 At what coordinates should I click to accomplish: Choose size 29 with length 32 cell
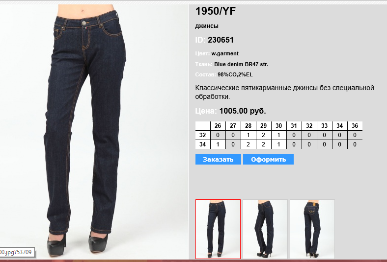point(263,135)
